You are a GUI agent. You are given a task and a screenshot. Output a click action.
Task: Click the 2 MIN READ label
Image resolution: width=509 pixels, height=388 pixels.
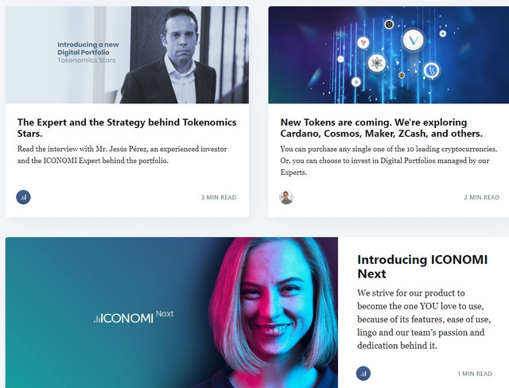coord(481,197)
